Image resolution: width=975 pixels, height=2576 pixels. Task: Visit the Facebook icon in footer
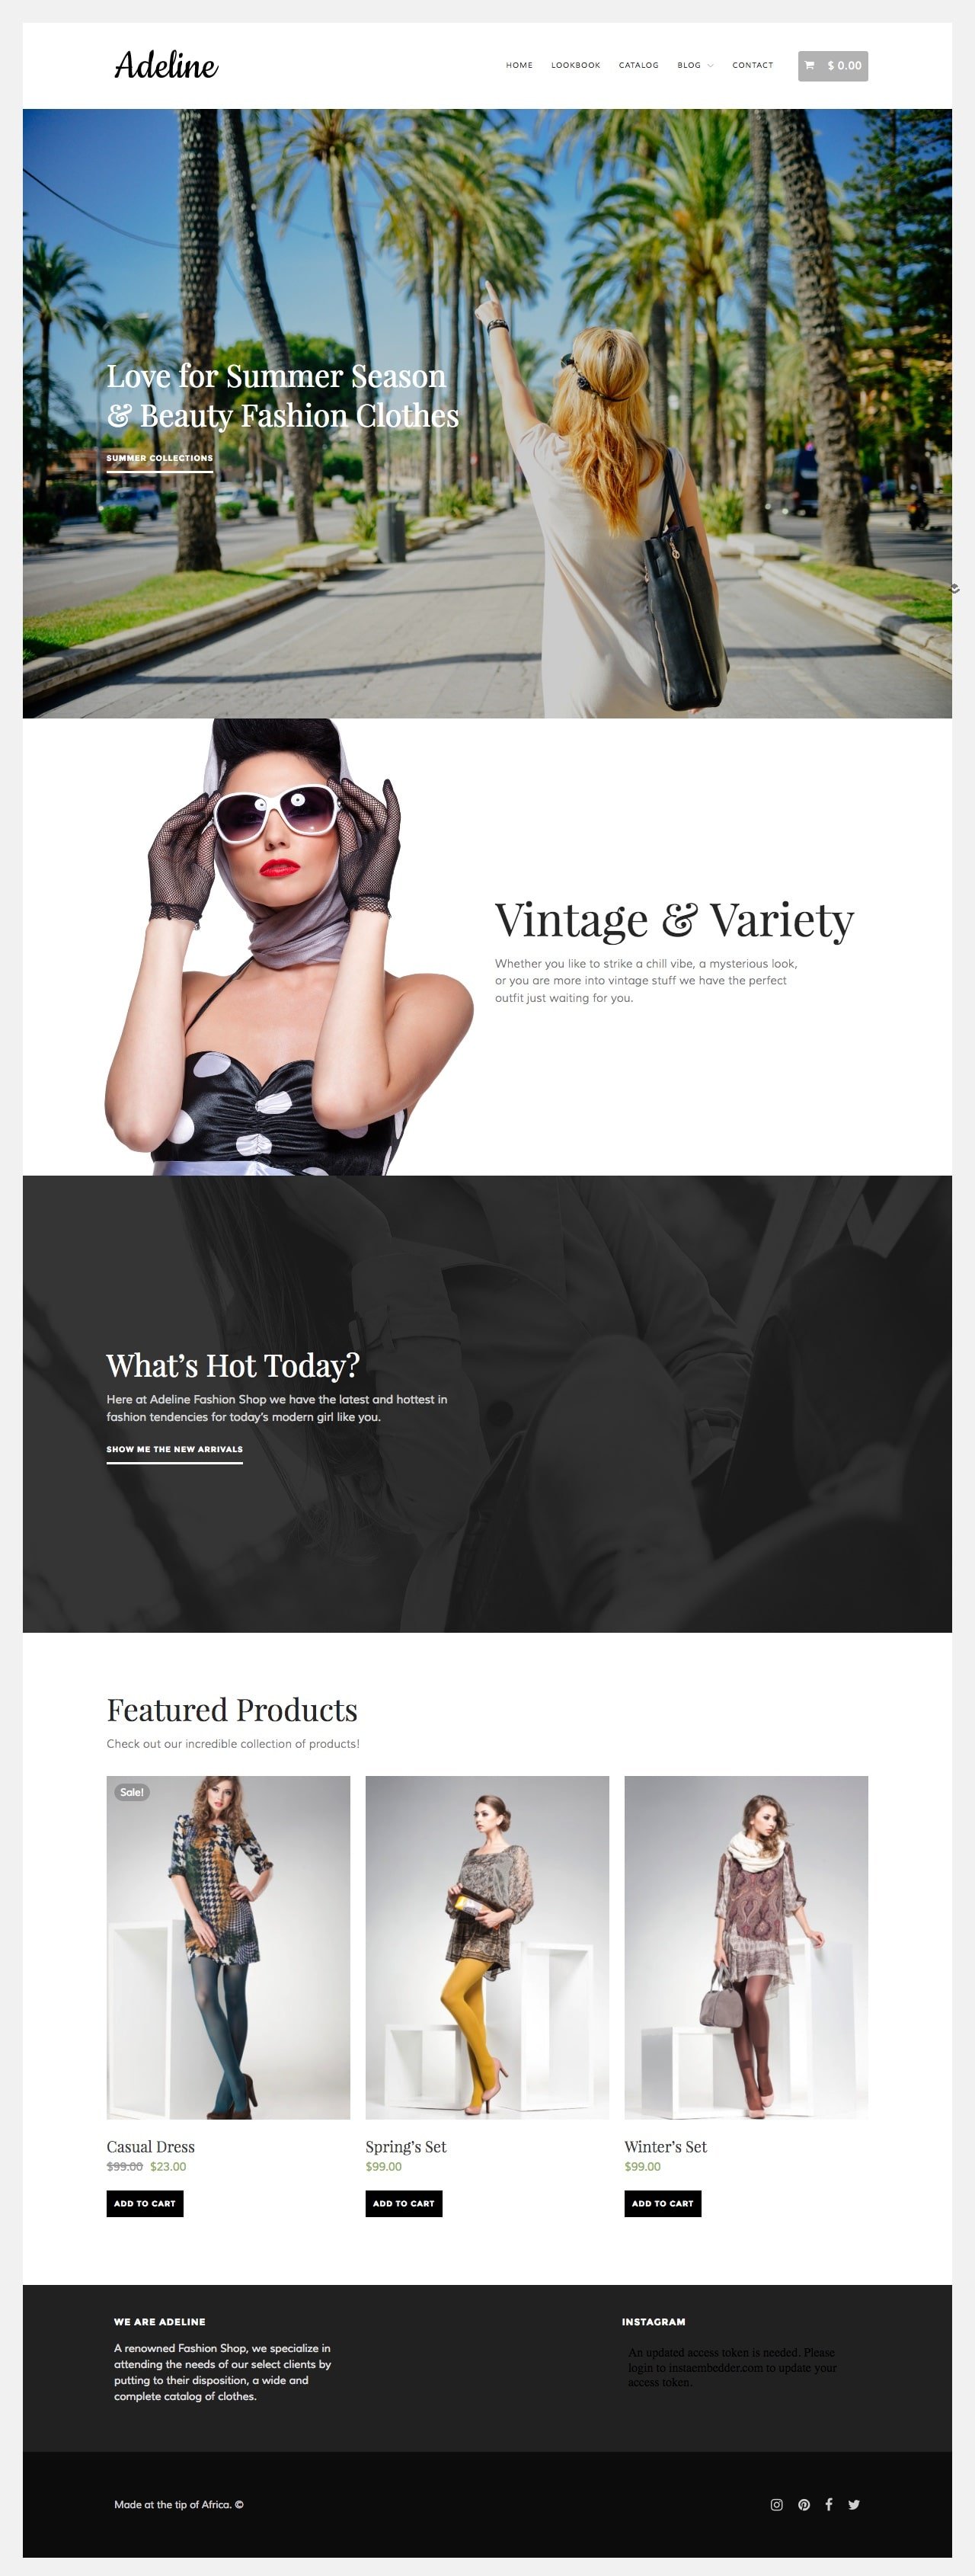(x=829, y=2504)
